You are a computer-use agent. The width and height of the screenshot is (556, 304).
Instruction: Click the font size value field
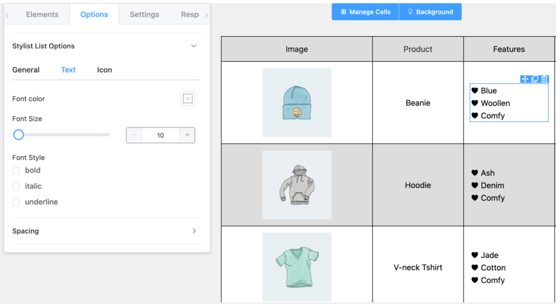(x=161, y=135)
